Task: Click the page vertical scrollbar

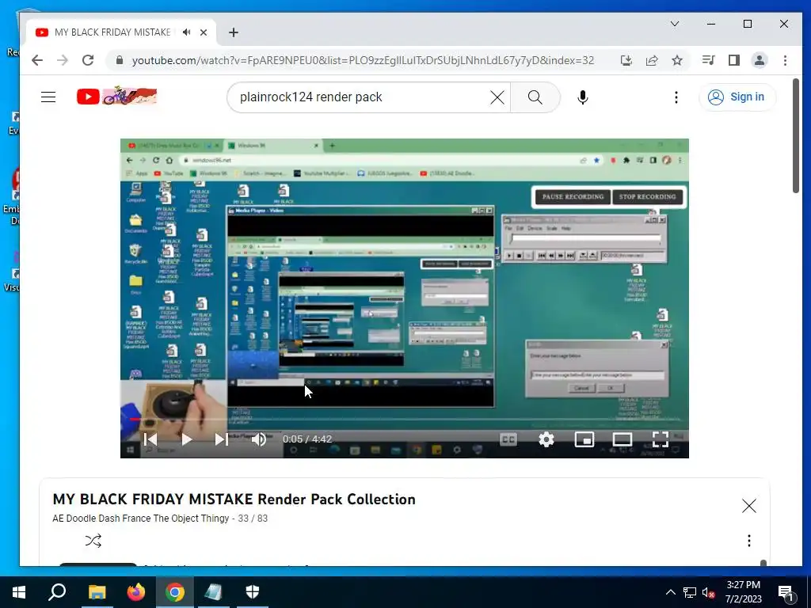Action: click(795, 135)
